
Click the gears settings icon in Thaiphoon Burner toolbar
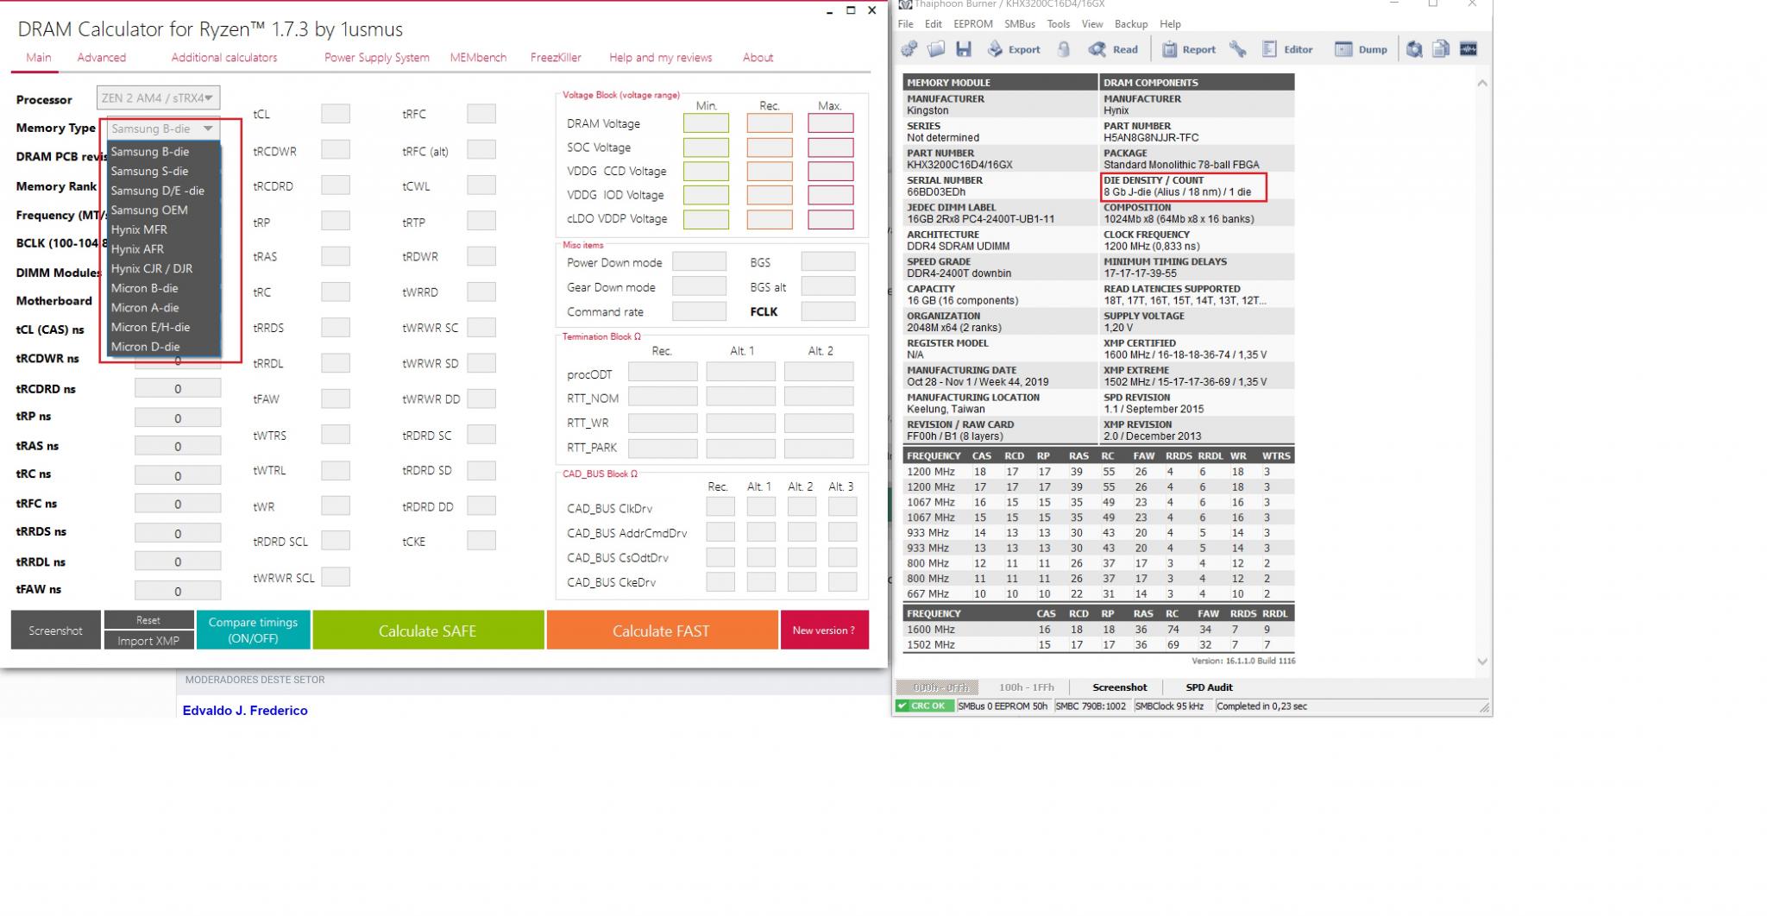[x=909, y=49]
